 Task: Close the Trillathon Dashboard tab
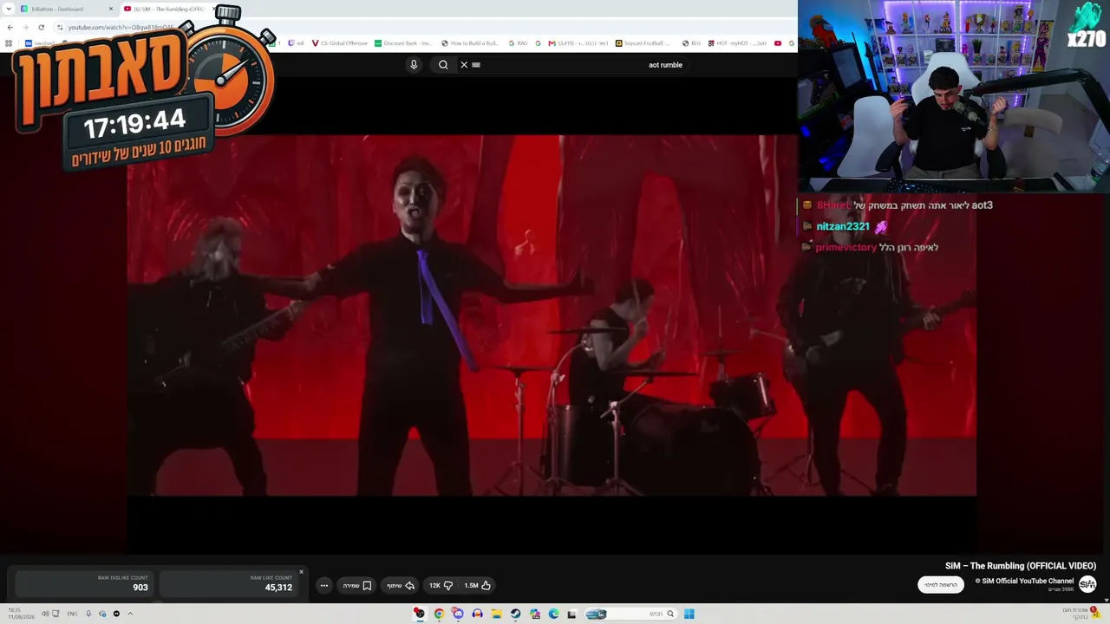[111, 9]
